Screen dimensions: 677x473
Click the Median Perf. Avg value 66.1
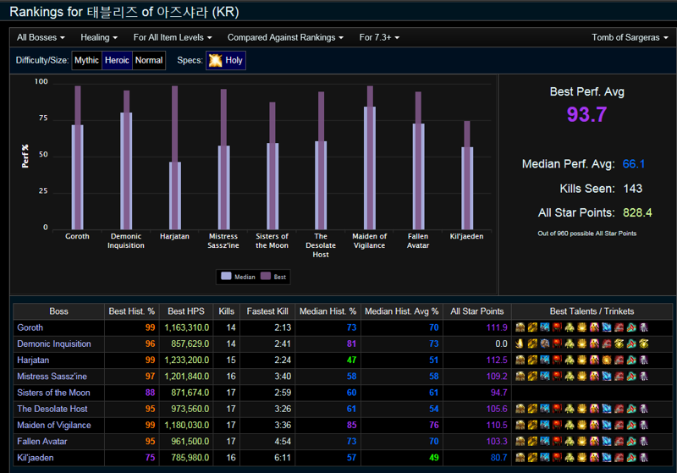point(633,164)
